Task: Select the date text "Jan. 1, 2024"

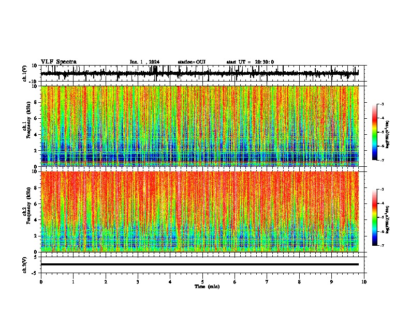Action: pos(144,62)
